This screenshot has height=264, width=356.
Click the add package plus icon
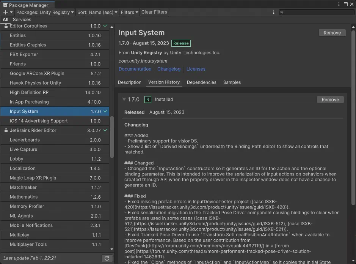(x=6, y=12)
